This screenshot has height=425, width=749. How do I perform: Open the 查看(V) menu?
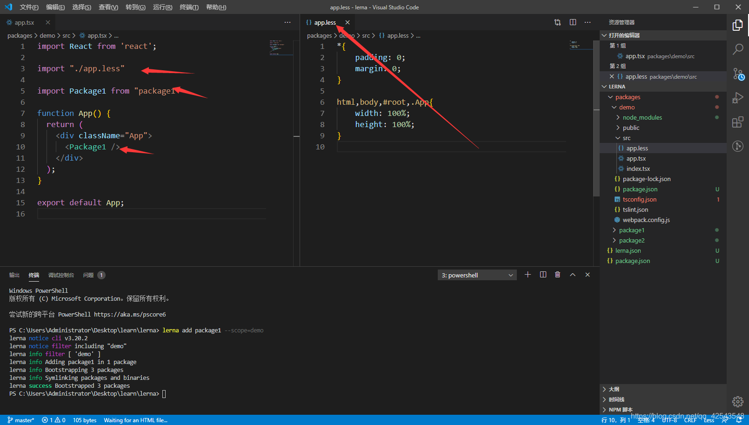tap(108, 7)
